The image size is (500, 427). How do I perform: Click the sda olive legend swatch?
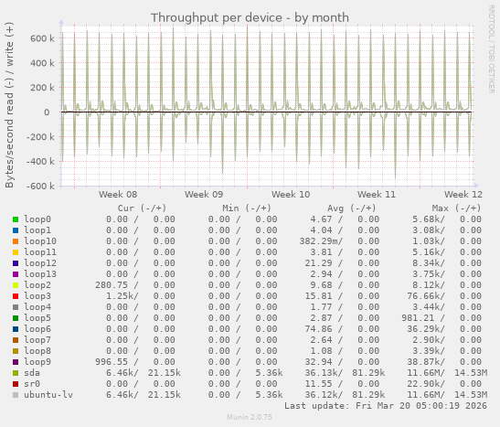pyautogui.click(x=16, y=373)
